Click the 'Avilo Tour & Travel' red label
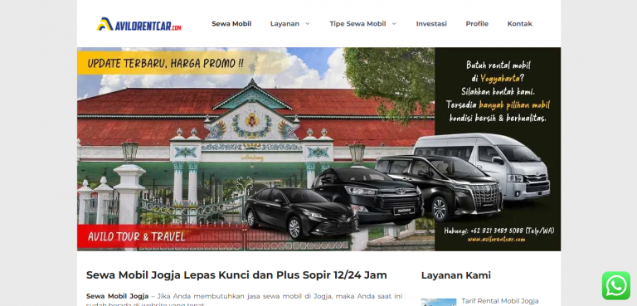 pos(137,236)
